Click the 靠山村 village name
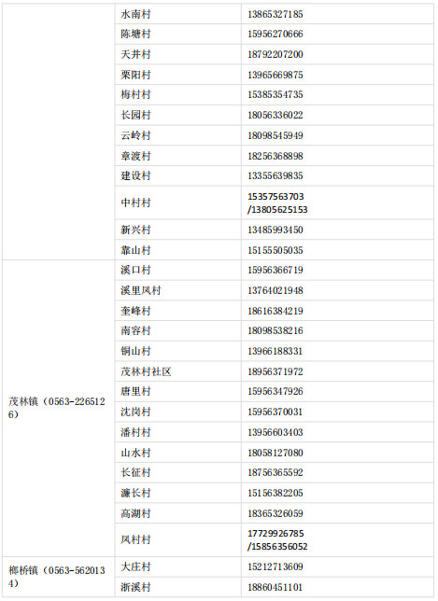The image size is (438, 601). tap(135, 250)
